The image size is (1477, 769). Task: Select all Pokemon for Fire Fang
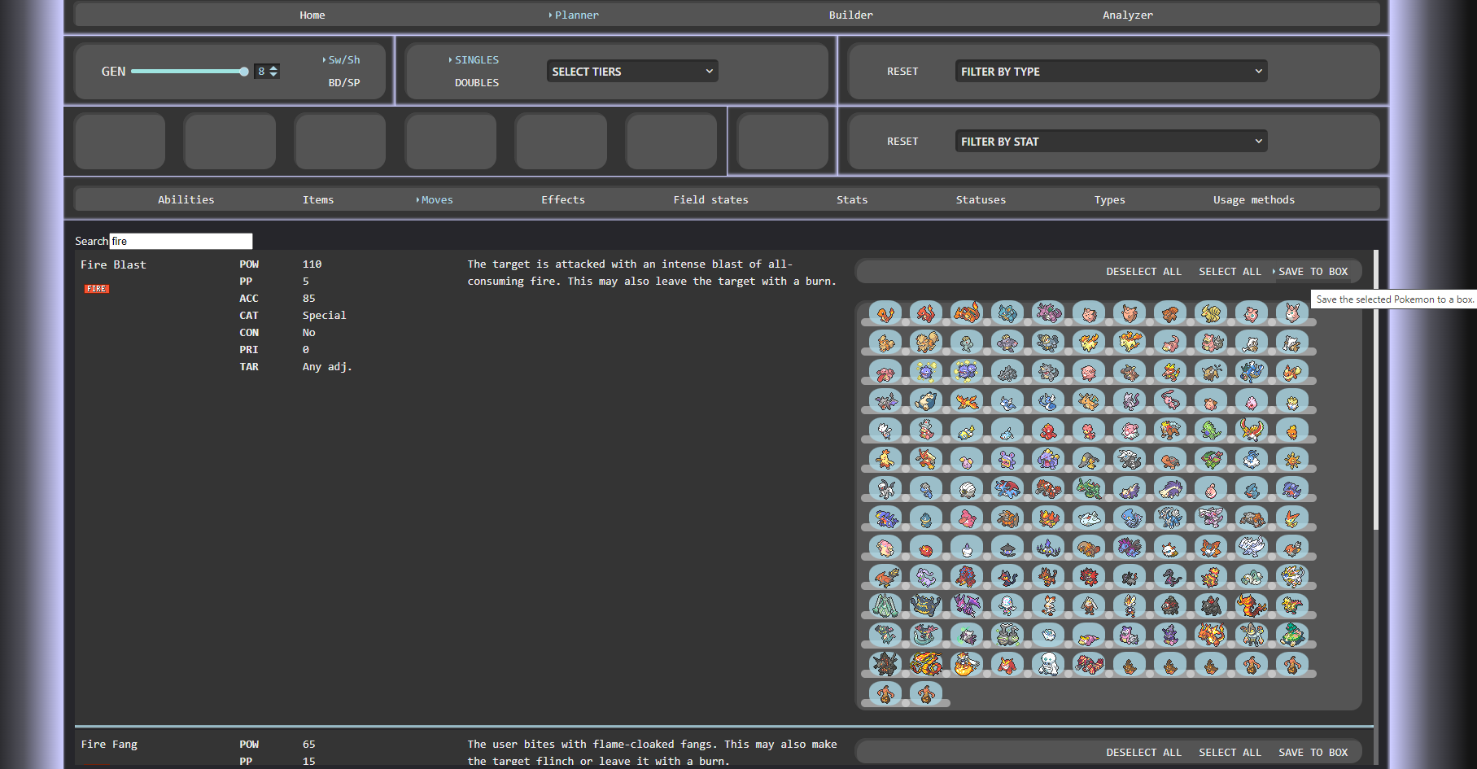[x=1230, y=753]
